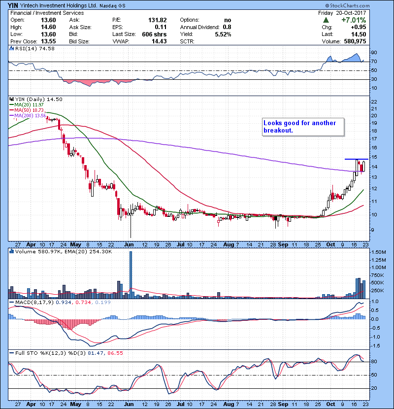Click the -1.5 MACD axis label

coord(375,346)
